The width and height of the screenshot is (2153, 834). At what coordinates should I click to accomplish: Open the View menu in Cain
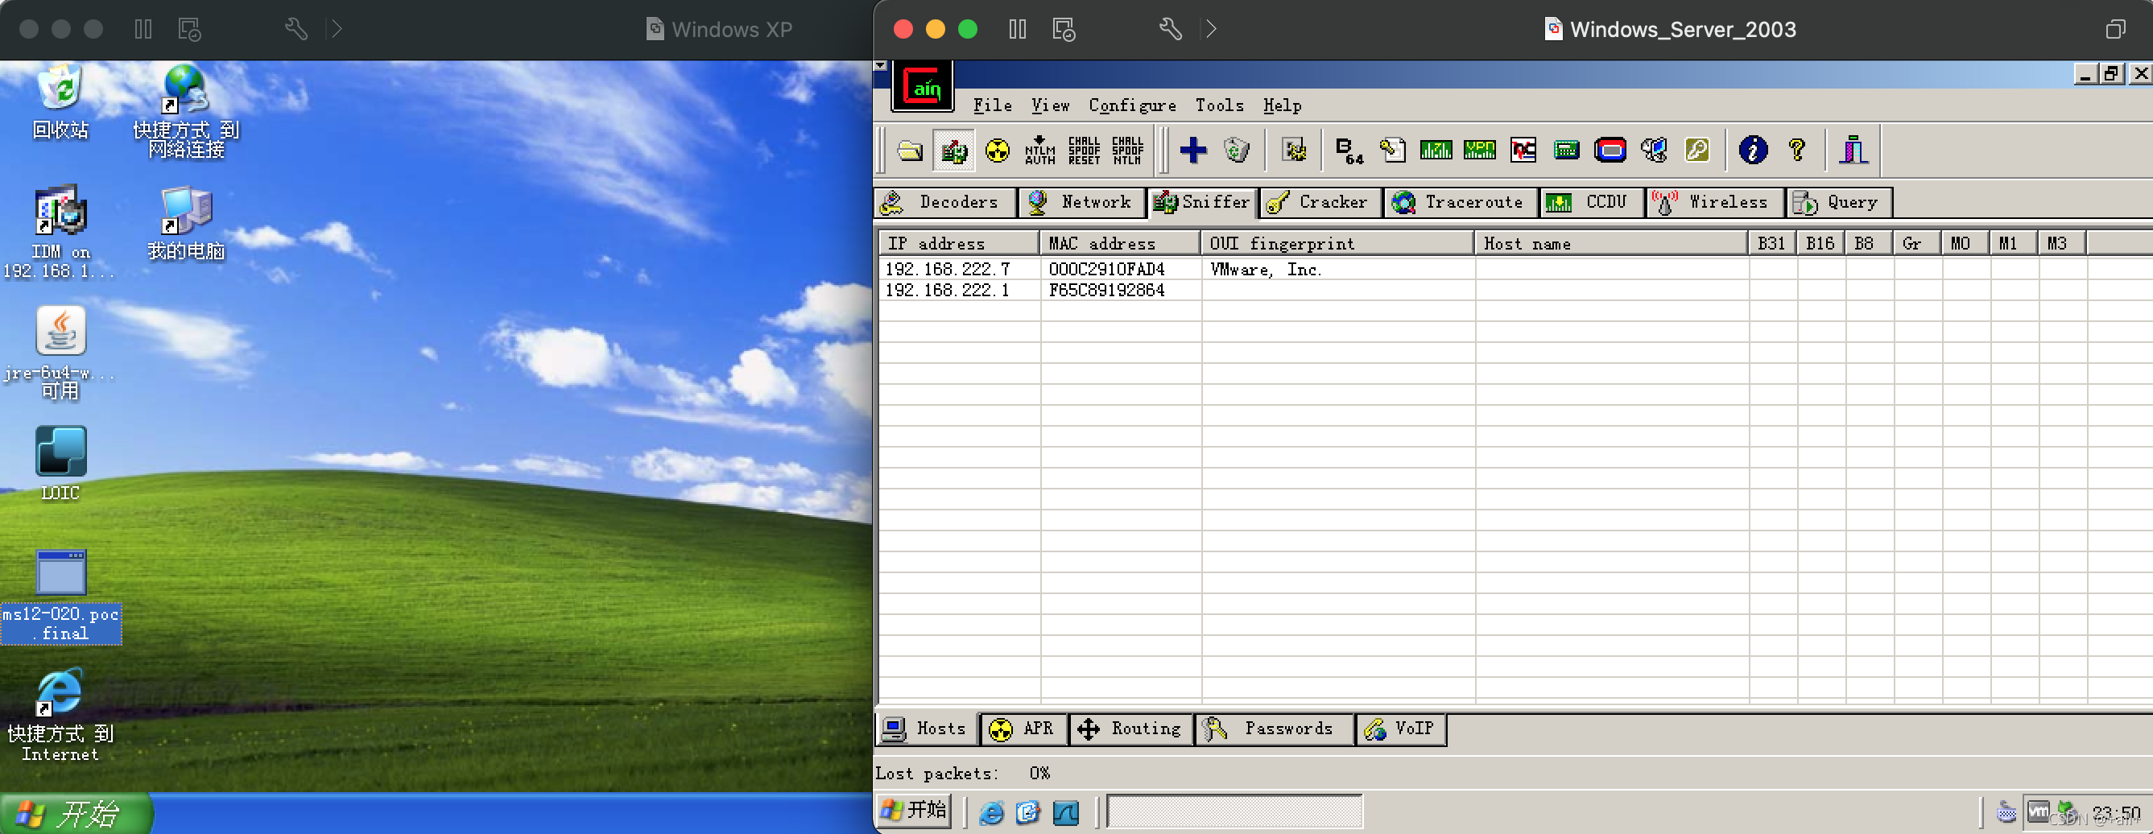(1050, 105)
